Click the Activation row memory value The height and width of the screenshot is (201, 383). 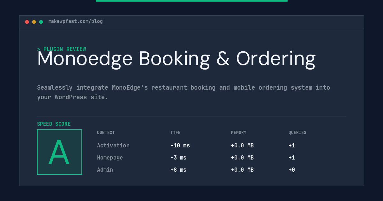click(x=242, y=145)
